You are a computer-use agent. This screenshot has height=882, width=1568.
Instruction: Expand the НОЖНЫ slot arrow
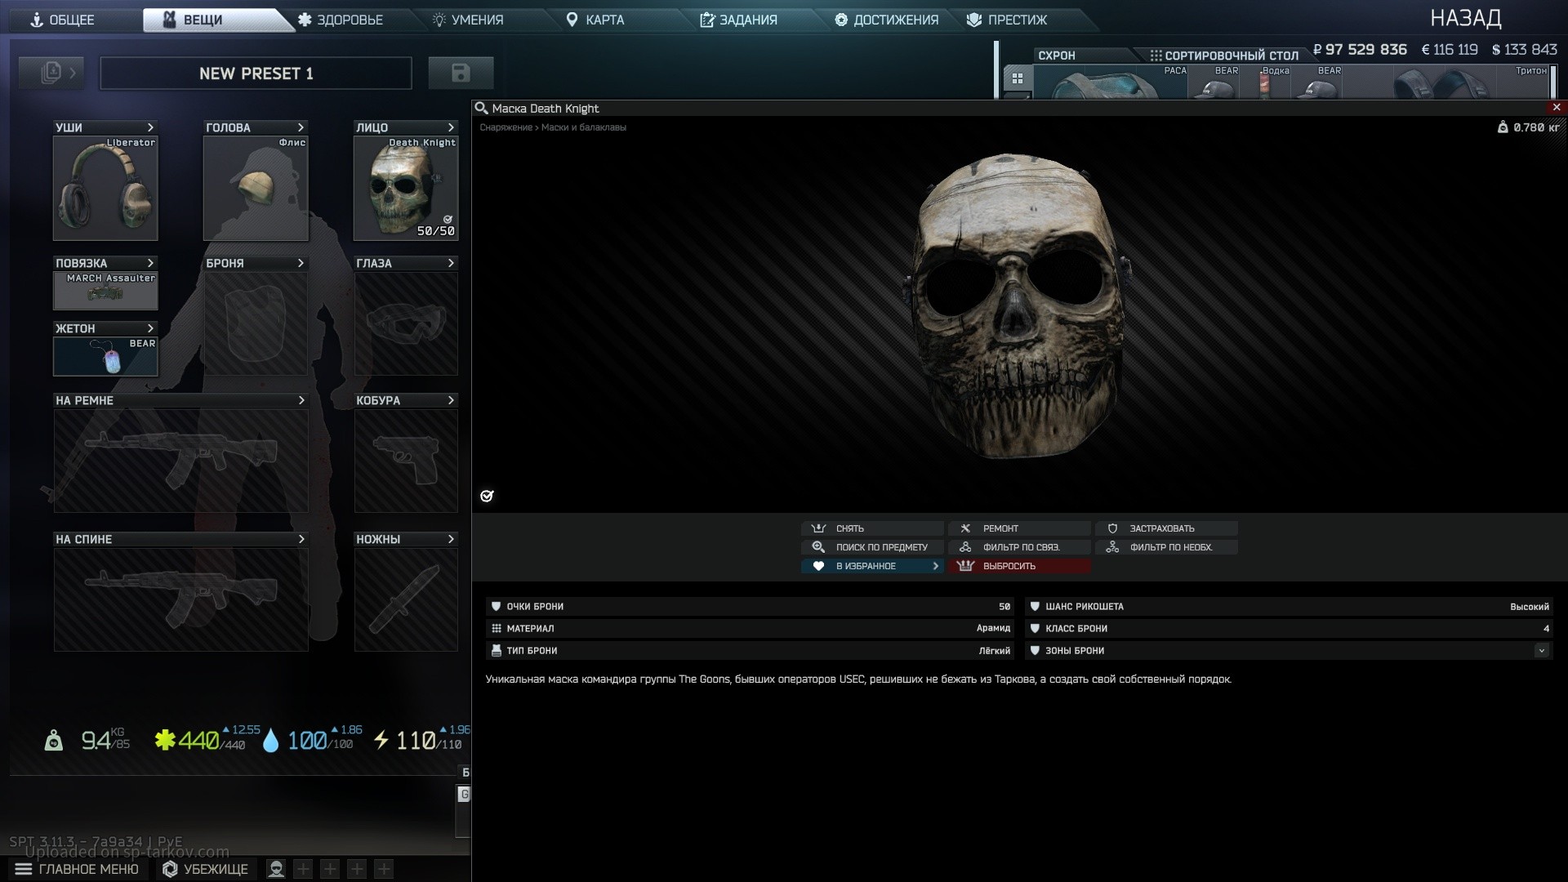click(451, 539)
